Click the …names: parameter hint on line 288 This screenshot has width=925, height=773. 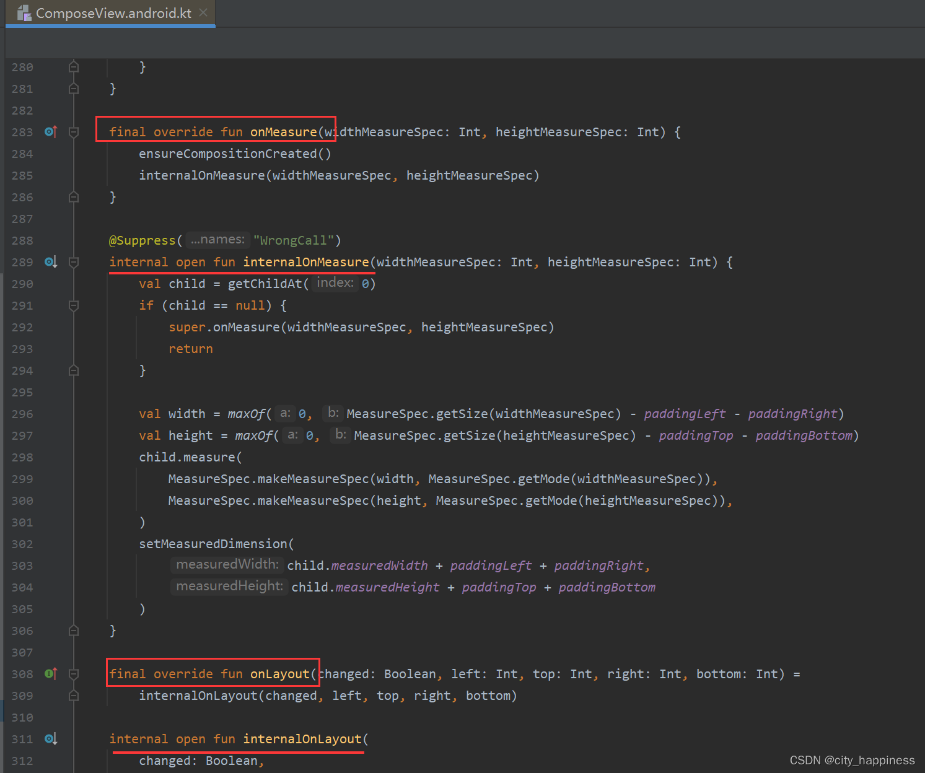pyautogui.click(x=217, y=239)
